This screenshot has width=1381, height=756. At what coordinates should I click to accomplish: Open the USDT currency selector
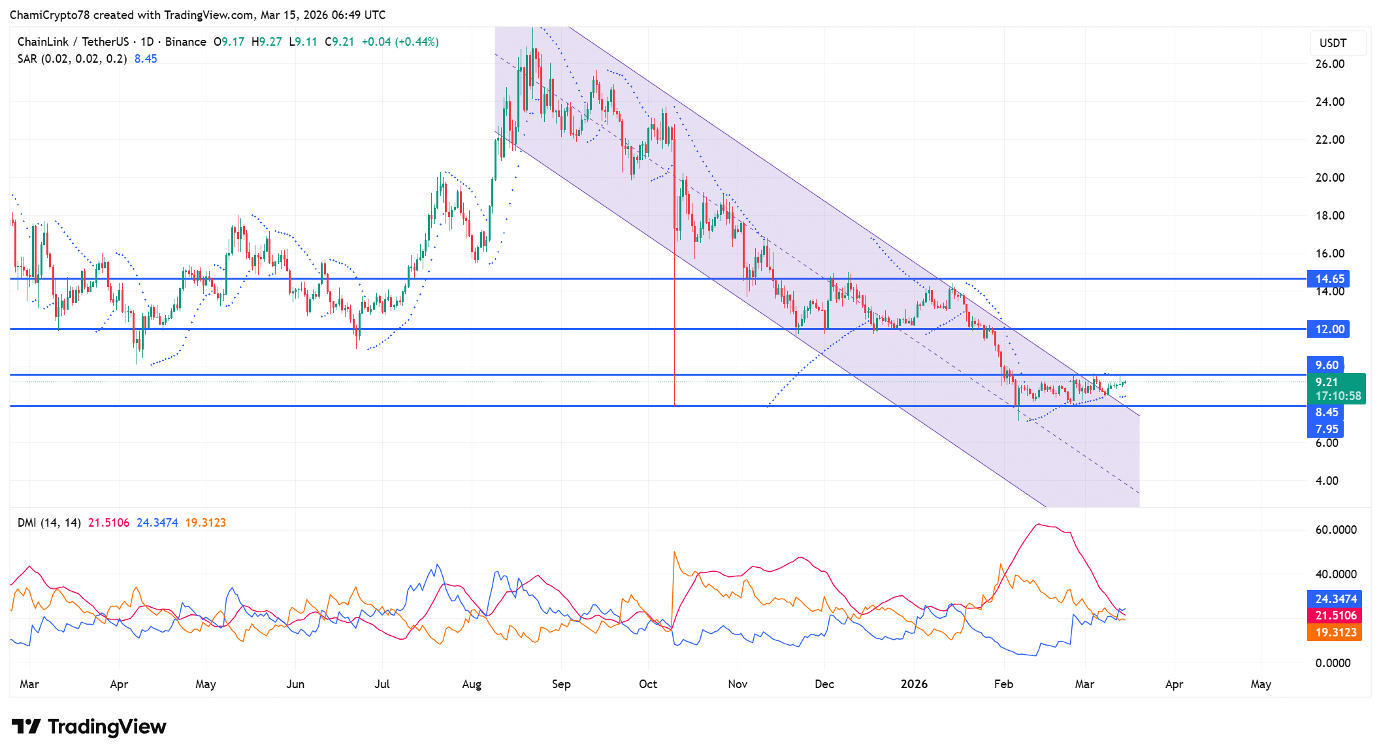click(1337, 43)
